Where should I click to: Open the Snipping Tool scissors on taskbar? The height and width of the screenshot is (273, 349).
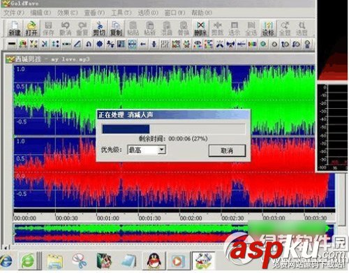(x=79, y=261)
